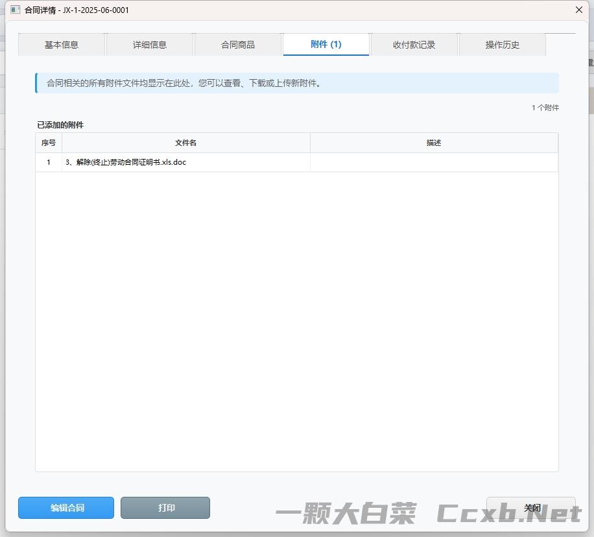Click the 编辑合同 button
The height and width of the screenshot is (537, 594).
(x=66, y=507)
